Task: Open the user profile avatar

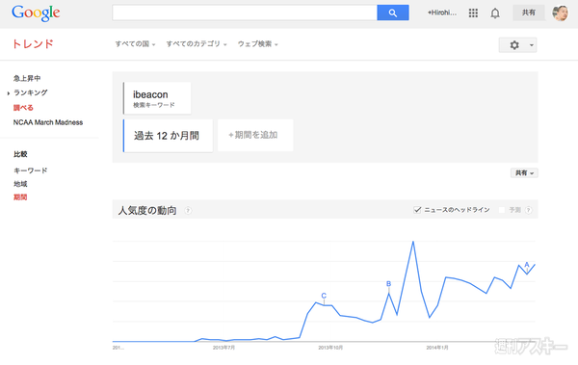Action: pos(561,13)
